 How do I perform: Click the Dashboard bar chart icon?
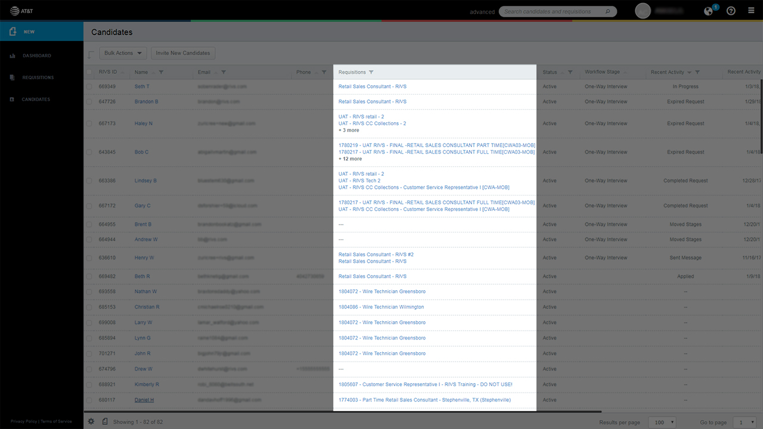tap(12, 55)
